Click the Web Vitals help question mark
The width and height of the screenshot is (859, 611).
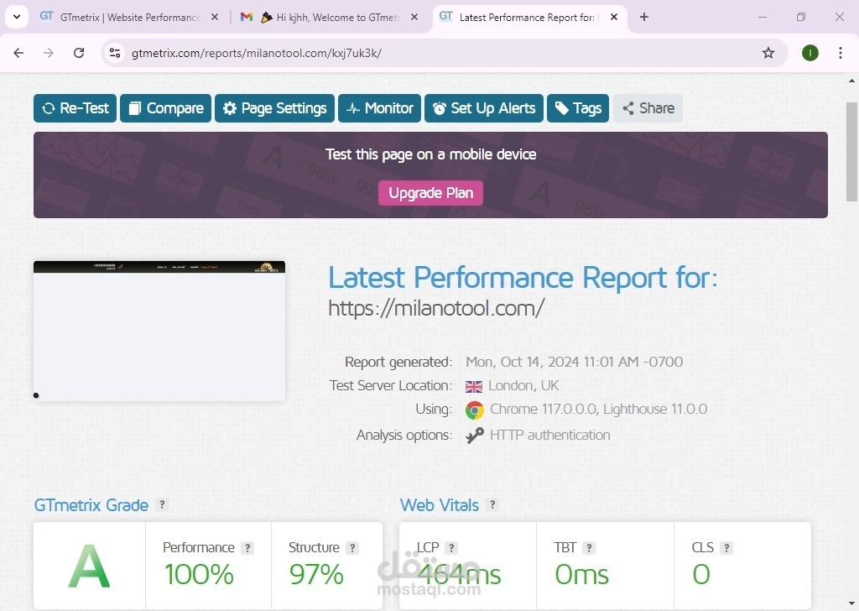point(492,504)
